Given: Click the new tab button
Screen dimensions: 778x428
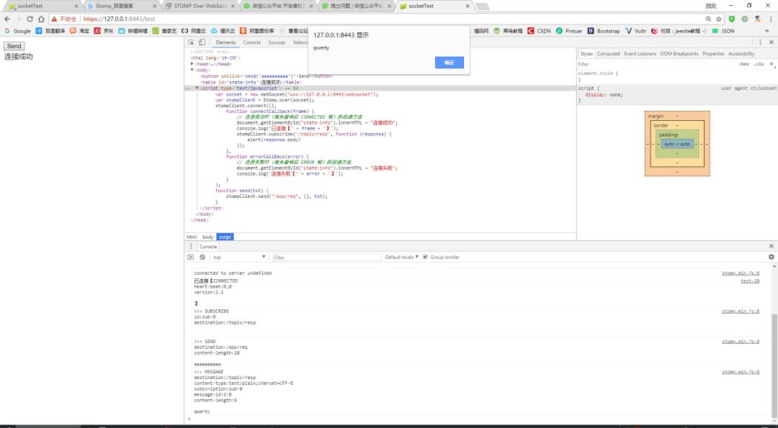Looking at the screenshot, I should 482,6.
